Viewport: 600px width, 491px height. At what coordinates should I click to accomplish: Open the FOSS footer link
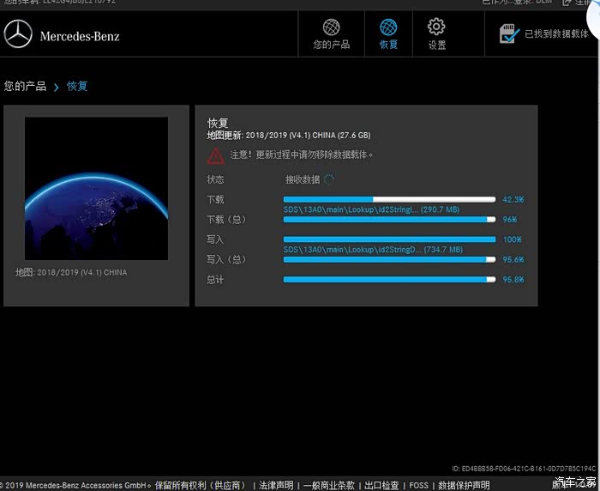pos(418,485)
